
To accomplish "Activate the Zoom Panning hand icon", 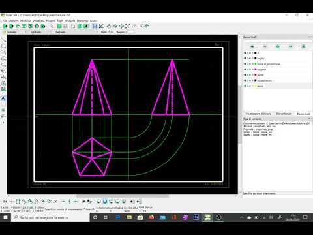I will pyautogui.click(x=147, y=26).
